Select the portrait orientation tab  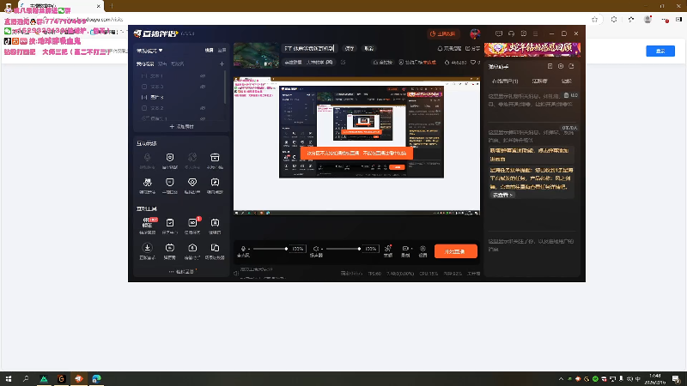click(222, 51)
